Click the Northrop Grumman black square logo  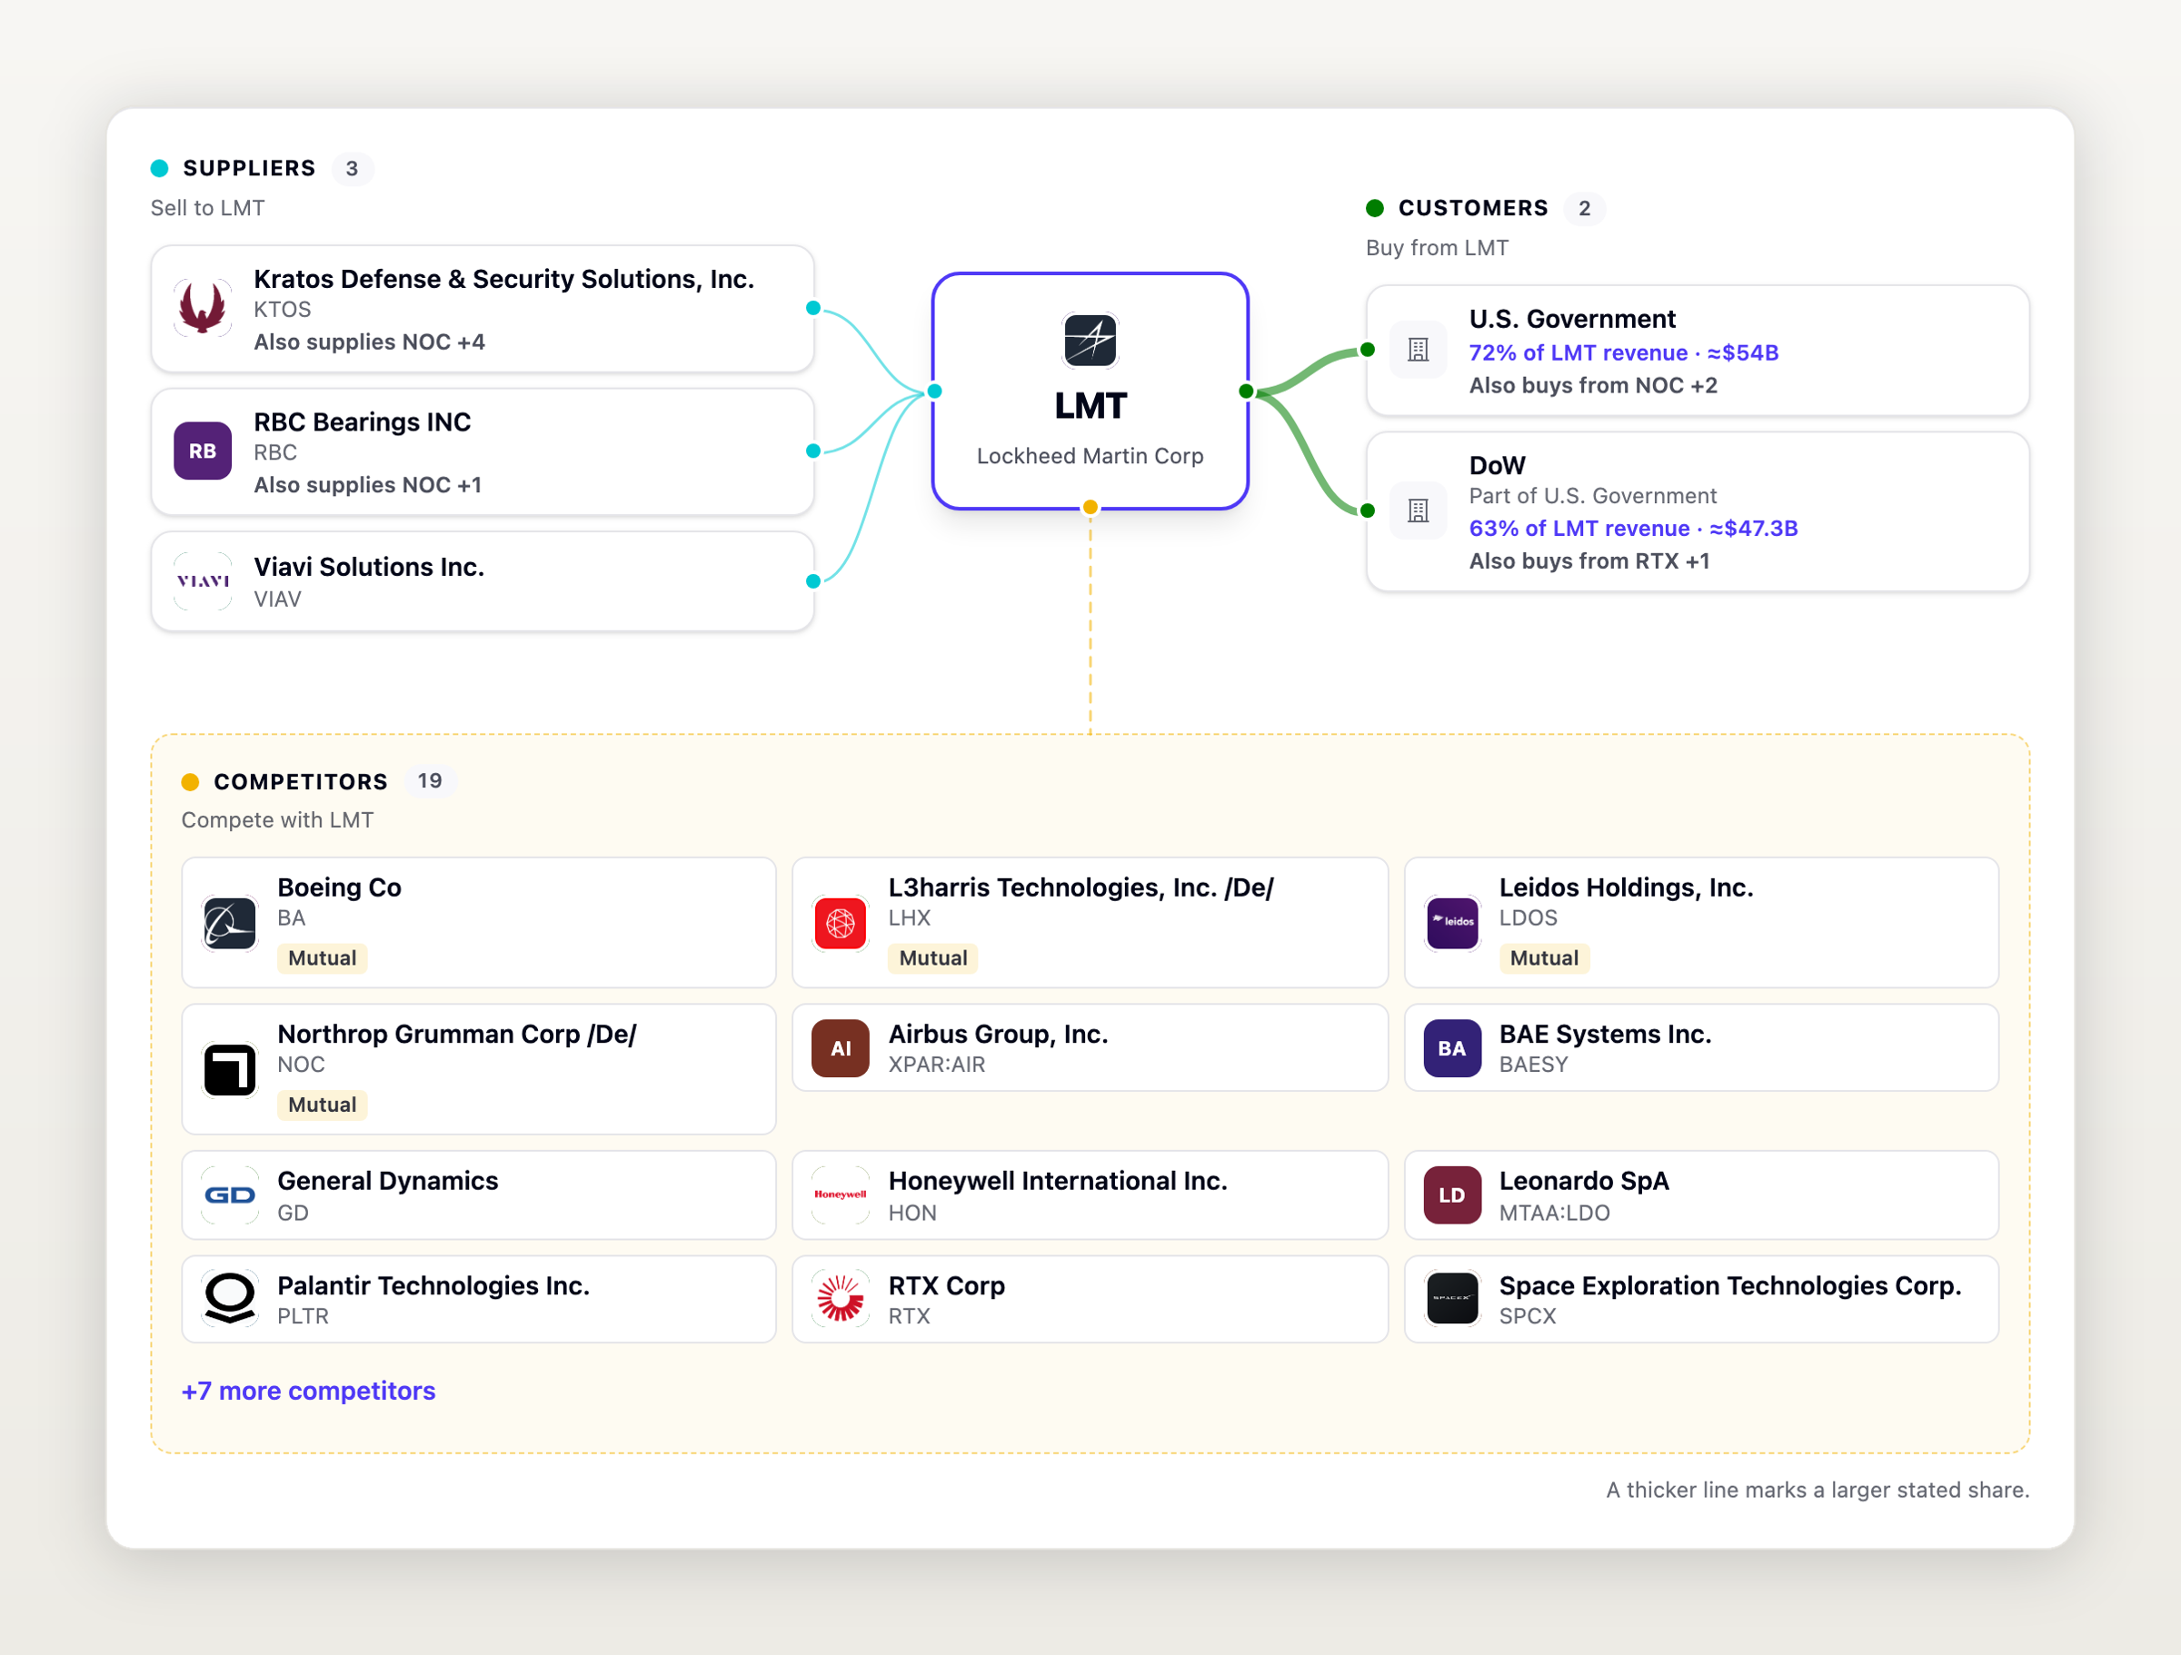pos(230,1069)
